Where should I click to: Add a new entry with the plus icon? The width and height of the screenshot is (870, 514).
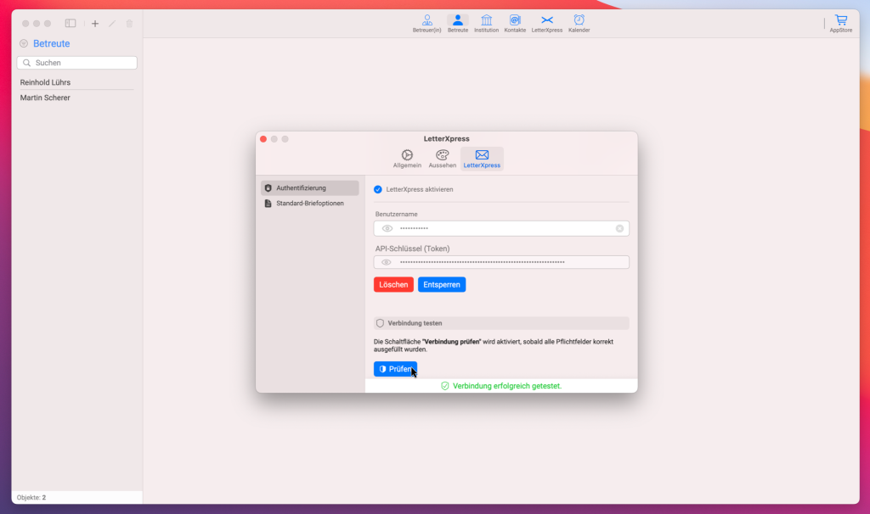coord(95,23)
